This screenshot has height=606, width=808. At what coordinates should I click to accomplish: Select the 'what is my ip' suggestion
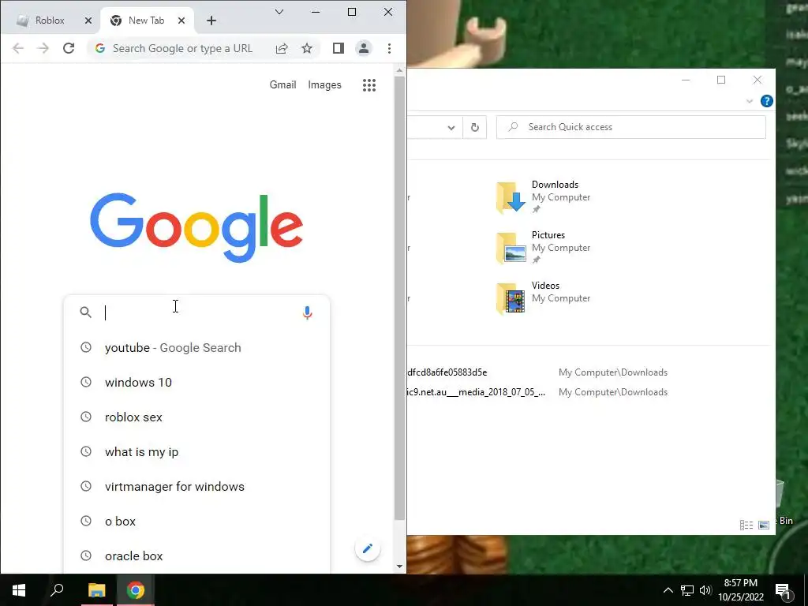196,452
